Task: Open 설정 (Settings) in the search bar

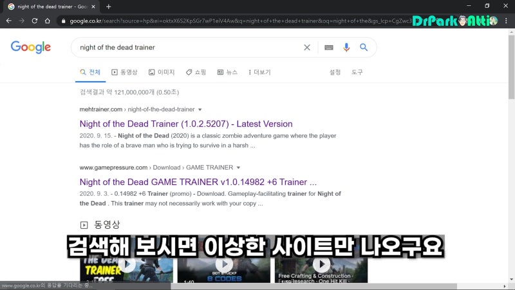Action: tap(335, 72)
